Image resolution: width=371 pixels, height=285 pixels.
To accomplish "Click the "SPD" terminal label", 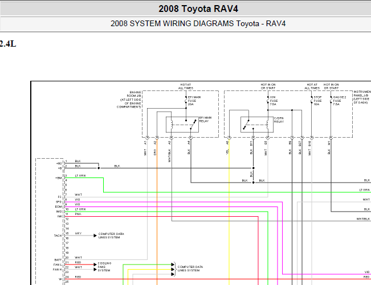I will tap(59, 202).
